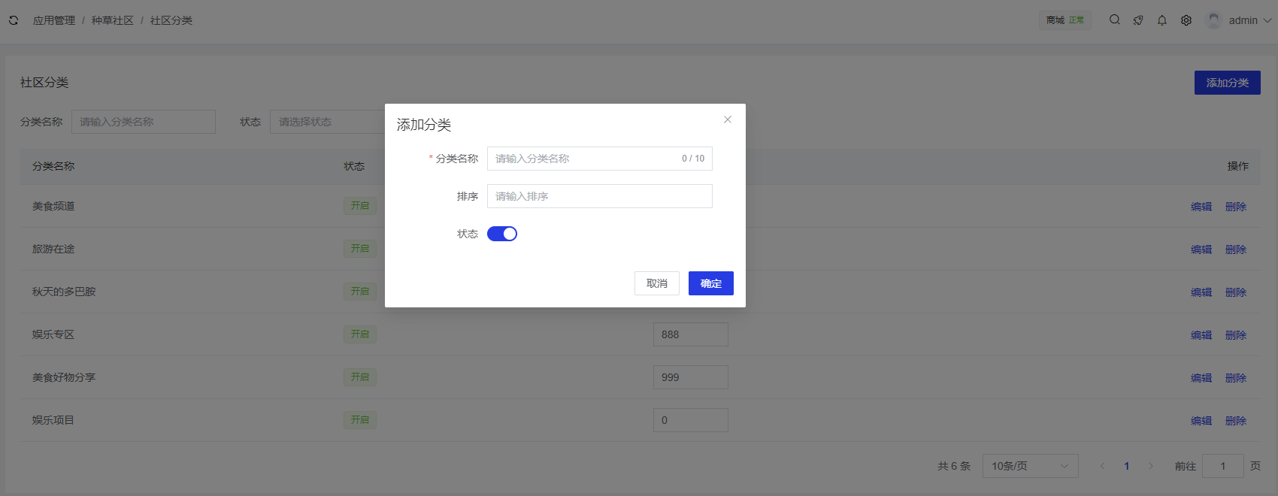This screenshot has width=1278, height=496.
Task: Click the admin avatar image
Action: pos(1213,20)
